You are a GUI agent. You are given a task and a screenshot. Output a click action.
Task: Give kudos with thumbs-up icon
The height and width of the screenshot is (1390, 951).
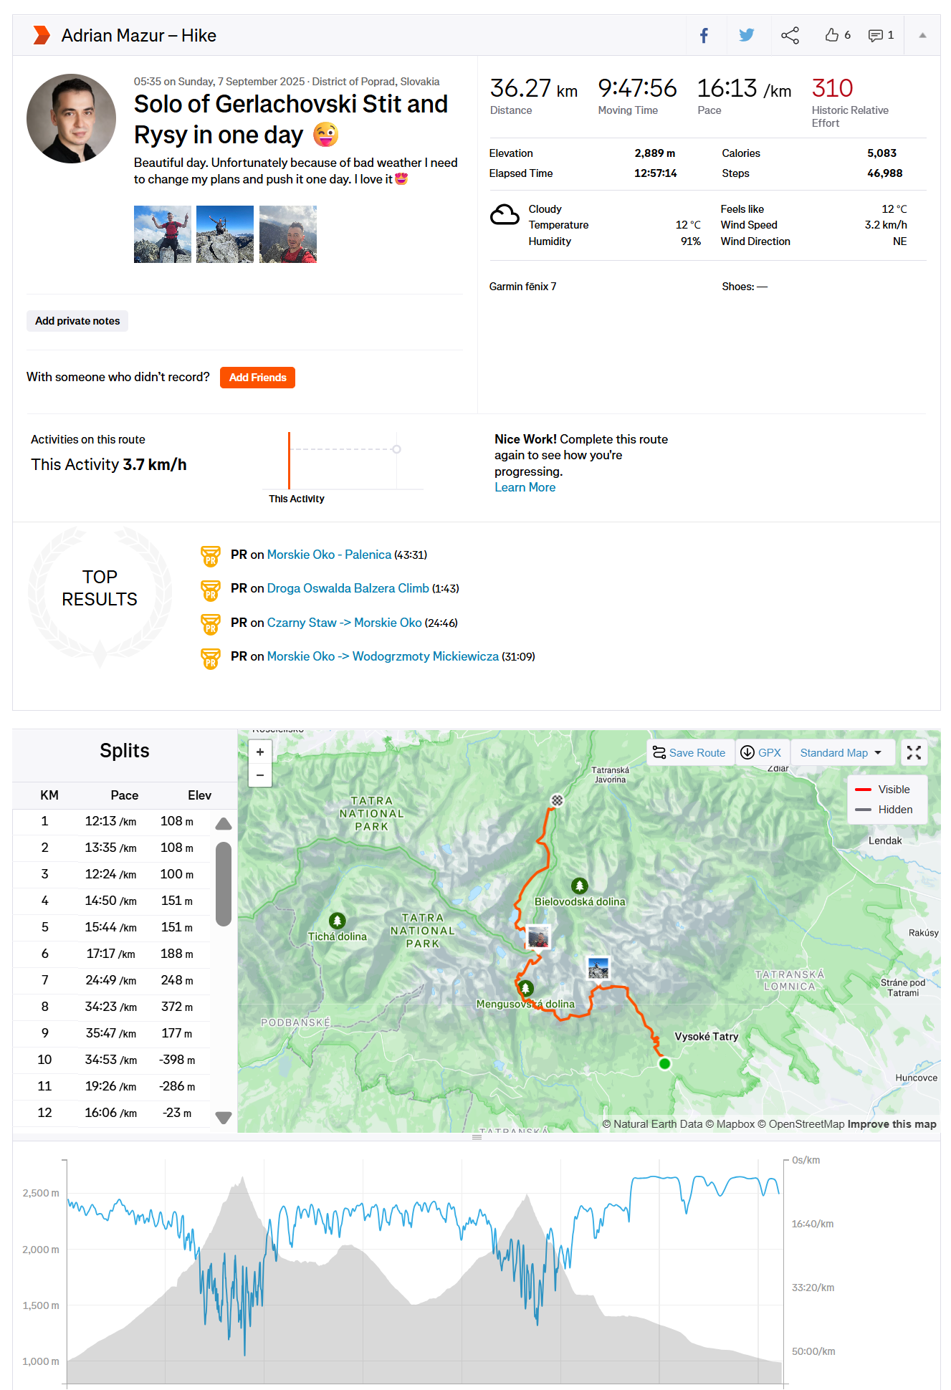831,35
